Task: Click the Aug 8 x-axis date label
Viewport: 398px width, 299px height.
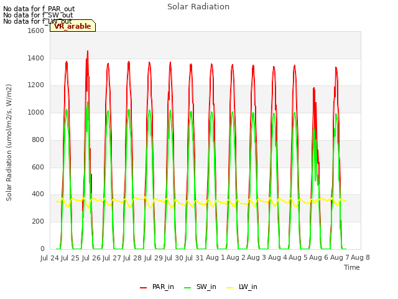Action: tap(360, 257)
